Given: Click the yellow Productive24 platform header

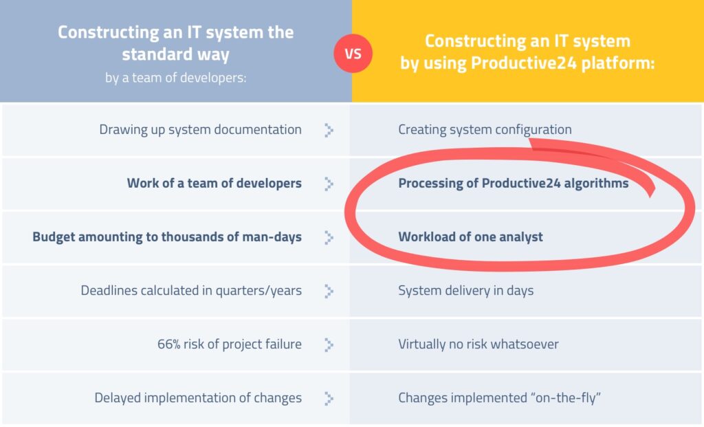Looking at the screenshot, I should pyautogui.click(x=527, y=52).
